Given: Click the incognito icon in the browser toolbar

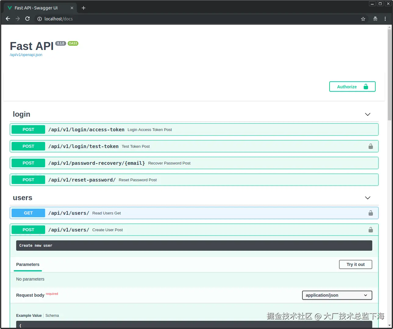Looking at the screenshot, I should (x=375, y=19).
